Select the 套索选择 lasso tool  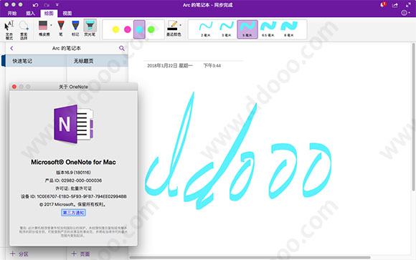pos(24,30)
